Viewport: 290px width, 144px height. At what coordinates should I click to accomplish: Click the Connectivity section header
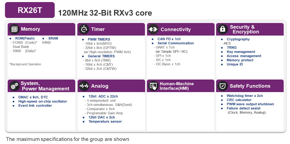pos(180,29)
